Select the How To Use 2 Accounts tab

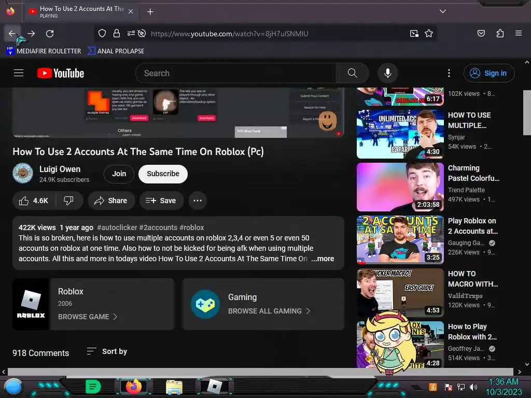coord(81,11)
